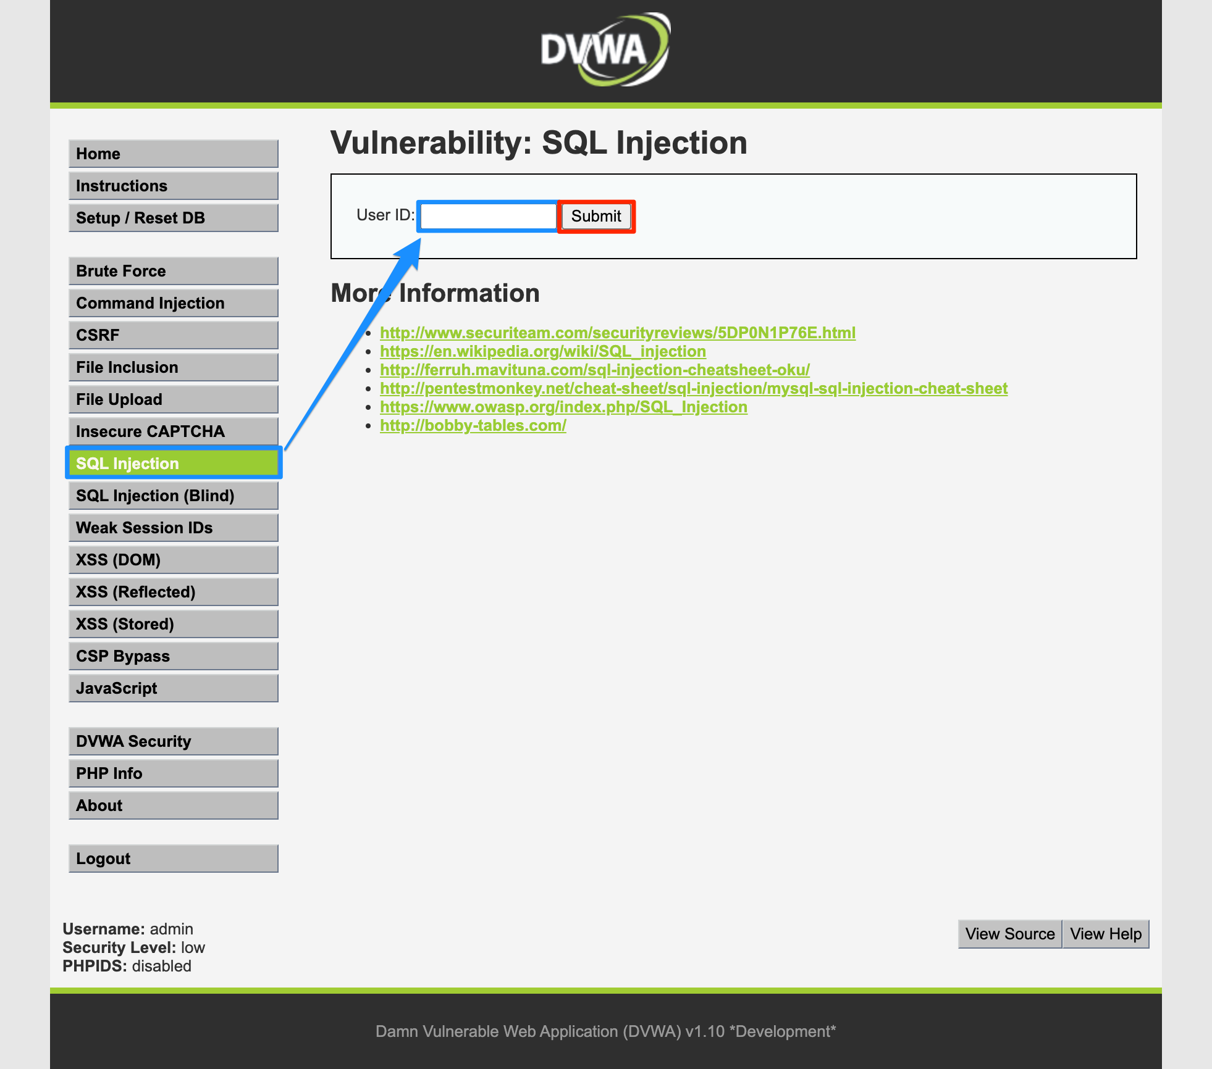Open SQL Injection (Blind) page
1212x1069 pixels.
[174, 496]
